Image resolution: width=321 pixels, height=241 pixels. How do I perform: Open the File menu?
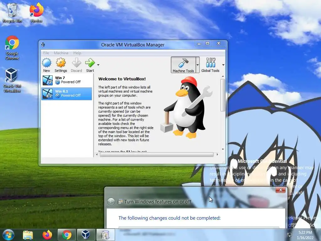46,53
